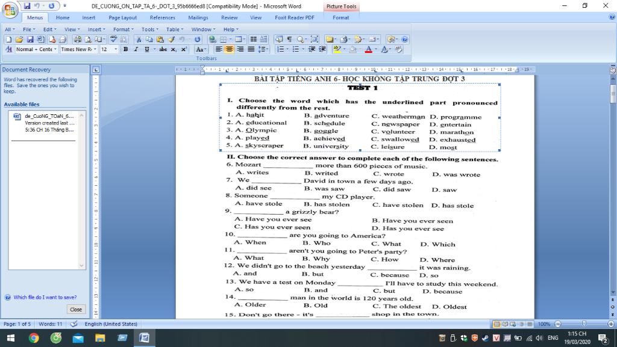Toggle Italic formatting

coord(136,49)
